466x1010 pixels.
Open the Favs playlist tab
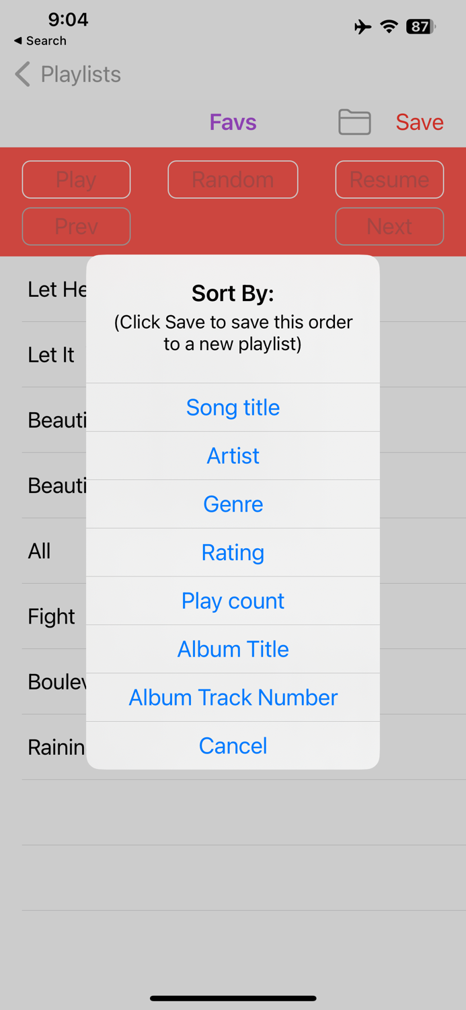point(233,123)
